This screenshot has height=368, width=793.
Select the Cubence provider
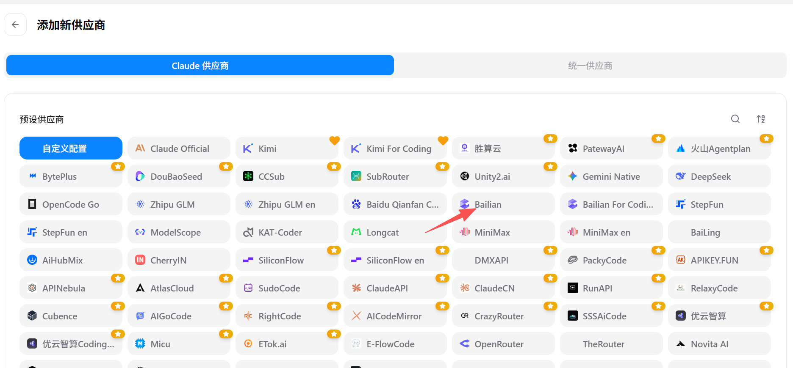(71, 316)
